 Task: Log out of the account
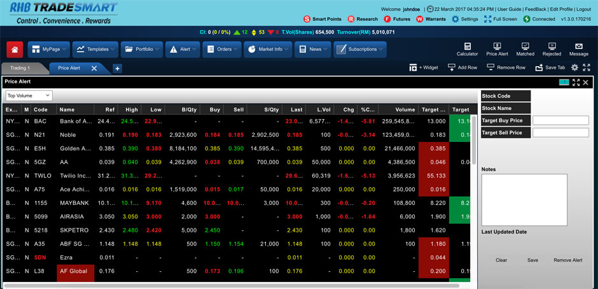(x=583, y=9)
